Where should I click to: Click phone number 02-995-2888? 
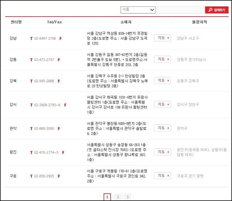click(x=44, y=81)
